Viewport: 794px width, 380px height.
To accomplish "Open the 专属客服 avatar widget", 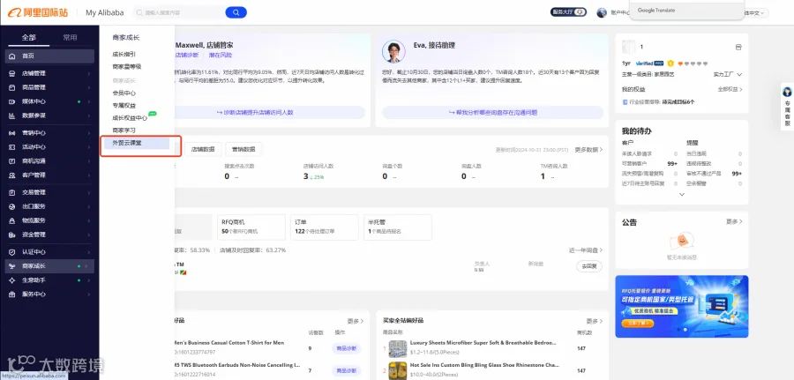I will [787, 92].
